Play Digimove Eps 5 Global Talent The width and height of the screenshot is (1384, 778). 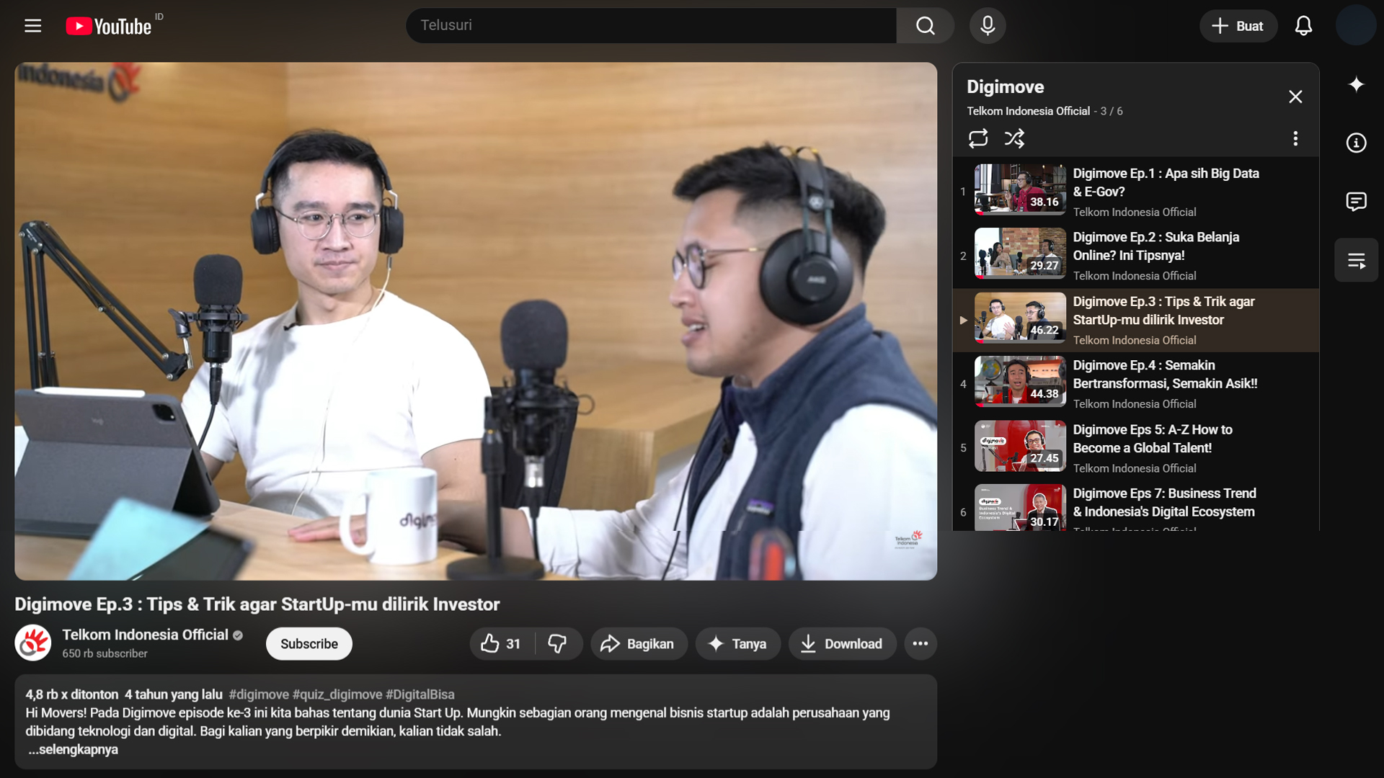(1153, 439)
